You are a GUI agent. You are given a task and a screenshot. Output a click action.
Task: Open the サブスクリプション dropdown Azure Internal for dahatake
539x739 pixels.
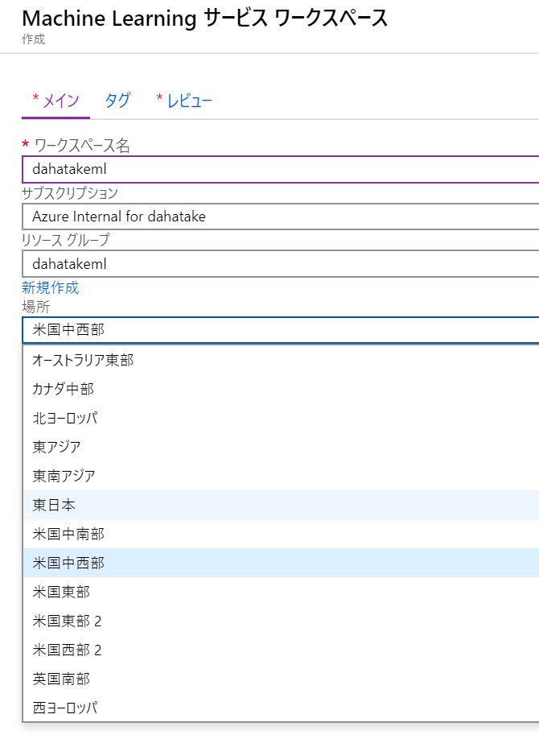point(281,217)
